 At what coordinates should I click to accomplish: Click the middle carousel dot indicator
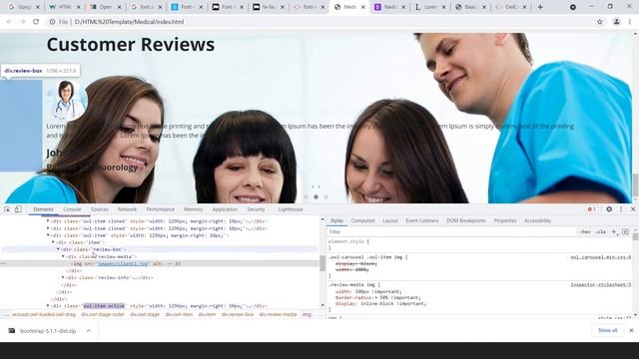(x=316, y=197)
